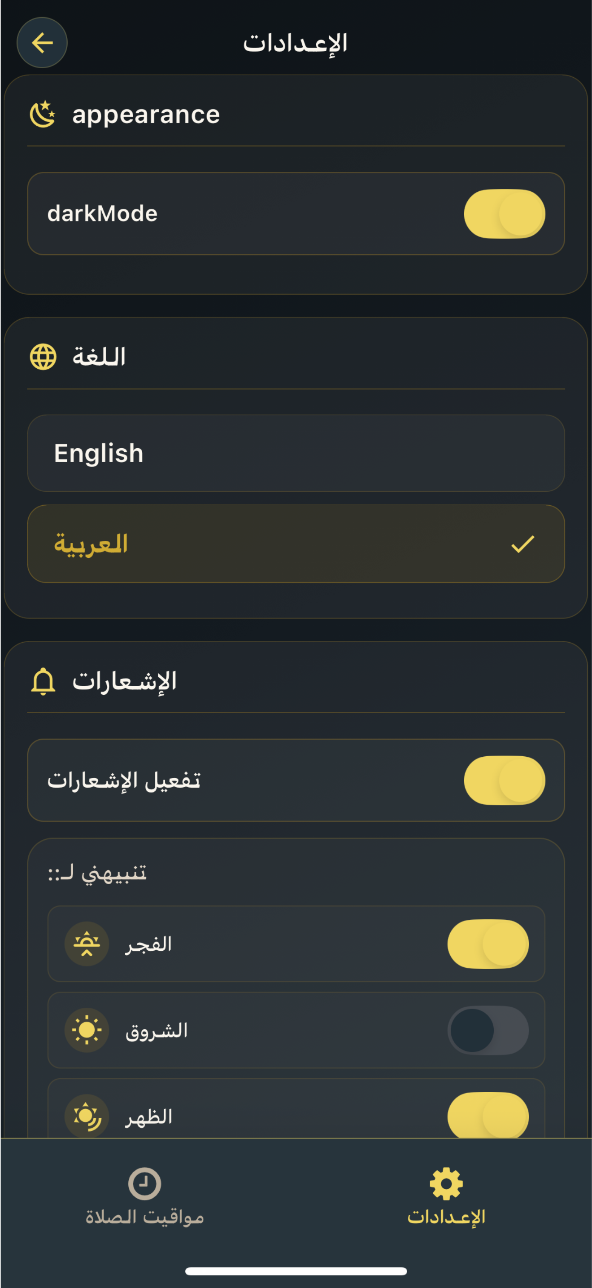Tap the back arrow button
The image size is (592, 1288).
(x=42, y=43)
